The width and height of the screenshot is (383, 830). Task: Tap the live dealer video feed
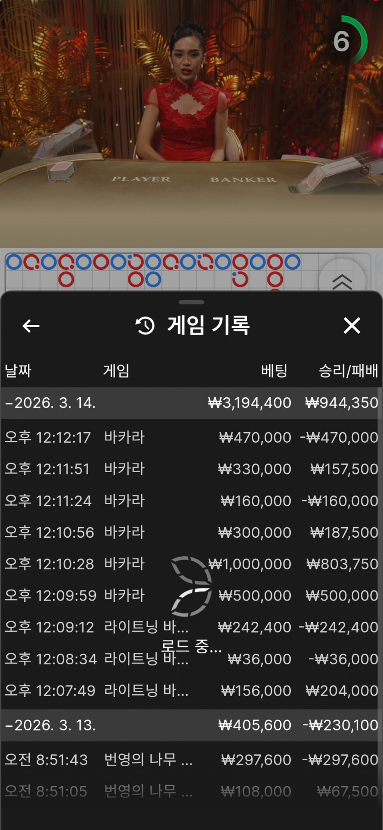click(191, 124)
